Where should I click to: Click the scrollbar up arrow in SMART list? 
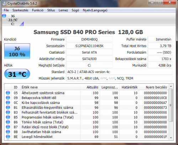pyautogui.click(x=171, y=87)
